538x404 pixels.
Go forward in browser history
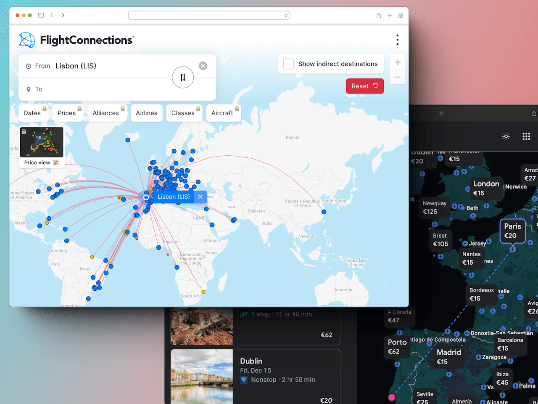[63, 15]
